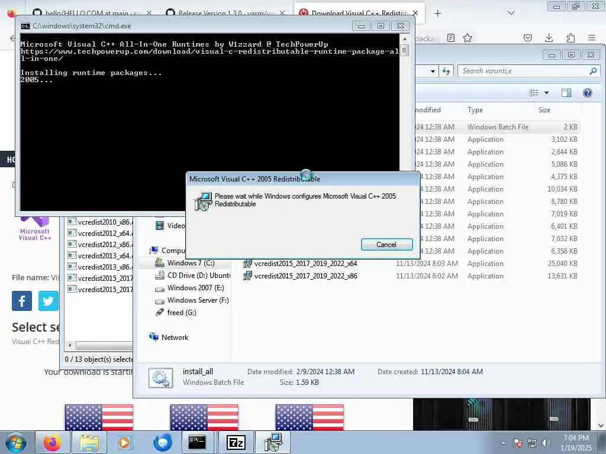This screenshot has width=606, height=454.
Task: Toggle the Explorer preview pane
Action: (566, 93)
